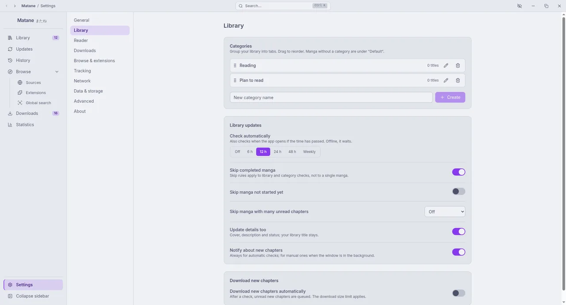Image resolution: width=566 pixels, height=305 pixels.
Task: Open the Browse compass icon
Action: [10, 72]
